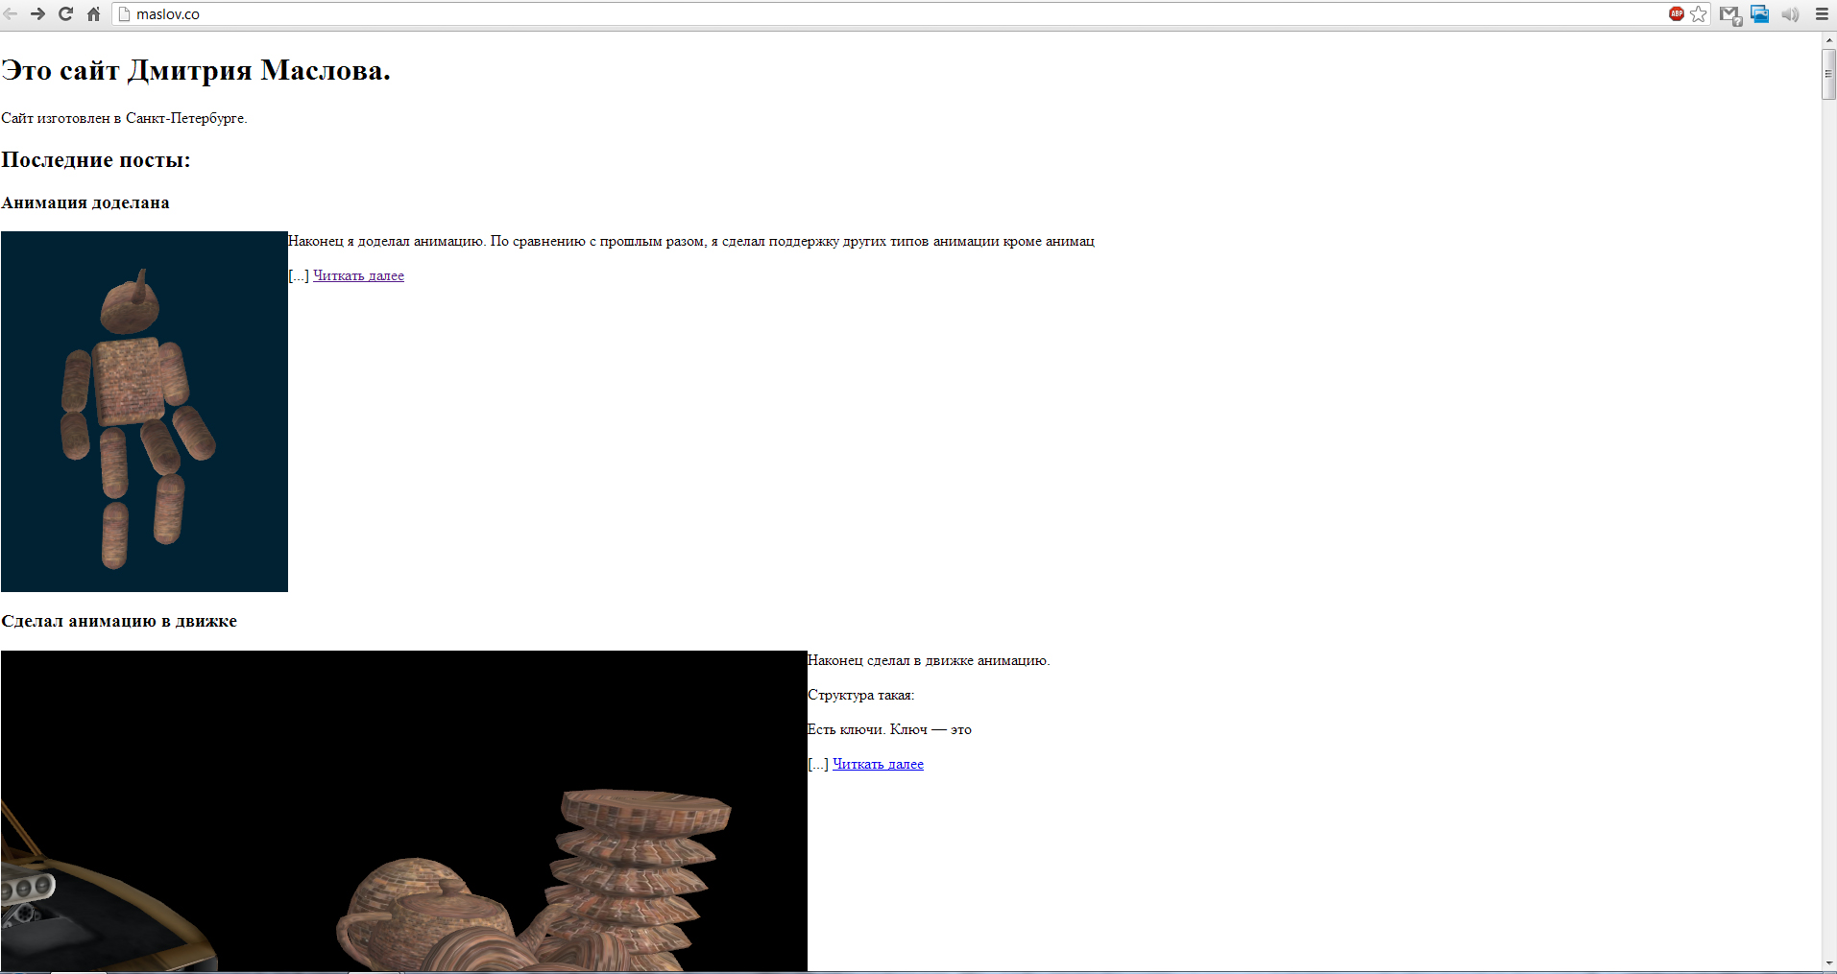This screenshot has height=974, width=1837.
Task: Click the speaker volume extension icon
Action: 1790,14
